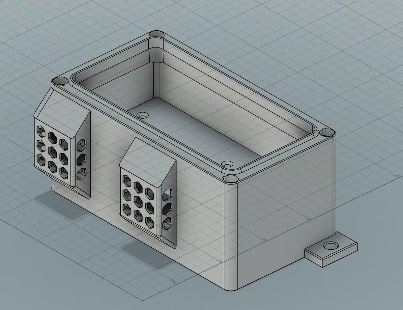Select the countersunk floor hole near the front corner
Screen dimensions: 403x310
click(x=227, y=164)
